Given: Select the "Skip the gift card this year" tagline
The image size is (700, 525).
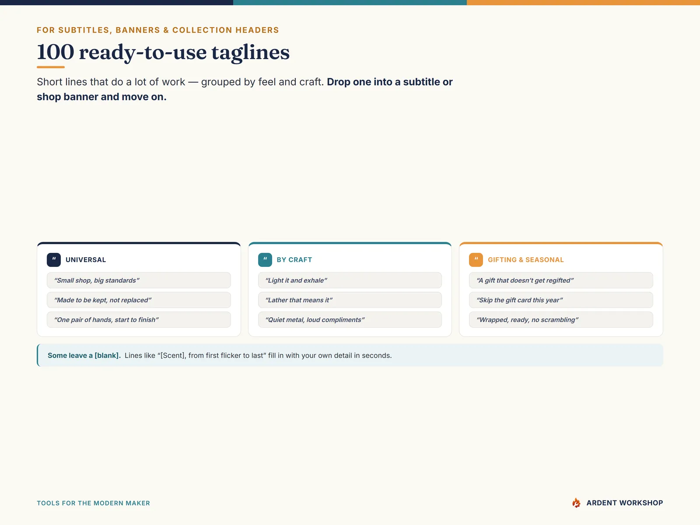Looking at the screenshot, I should (561, 300).
